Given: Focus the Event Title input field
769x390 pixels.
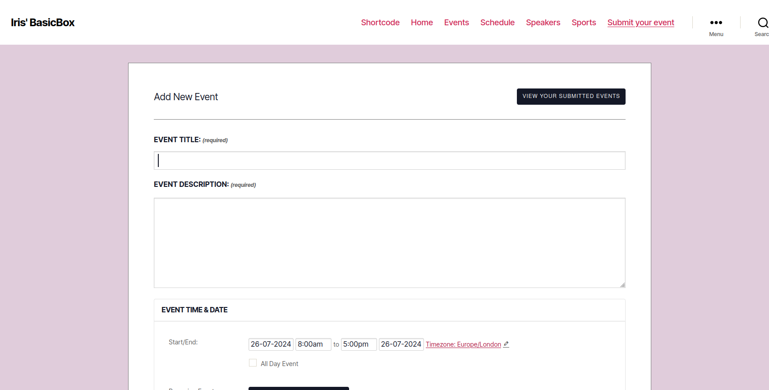Looking at the screenshot, I should (x=389, y=161).
